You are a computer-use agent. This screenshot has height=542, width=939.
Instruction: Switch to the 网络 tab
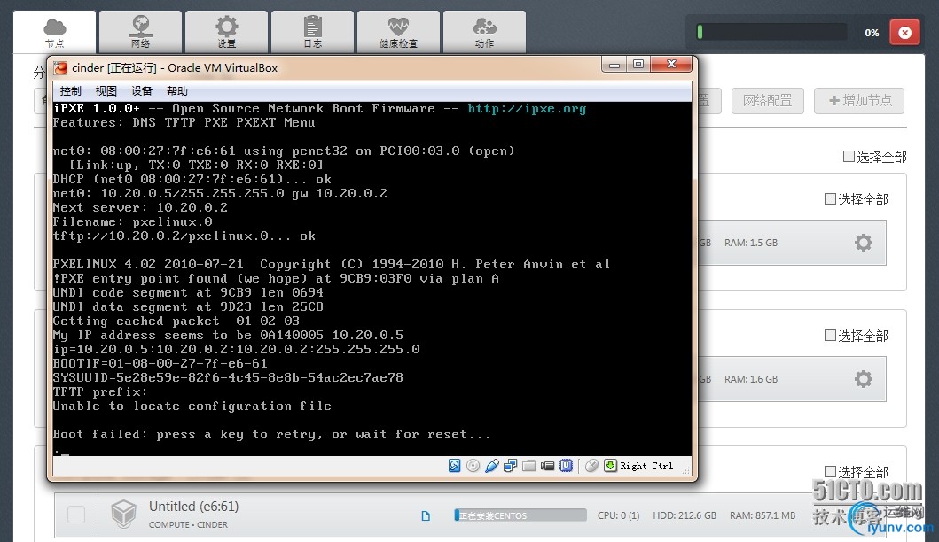tap(140, 32)
